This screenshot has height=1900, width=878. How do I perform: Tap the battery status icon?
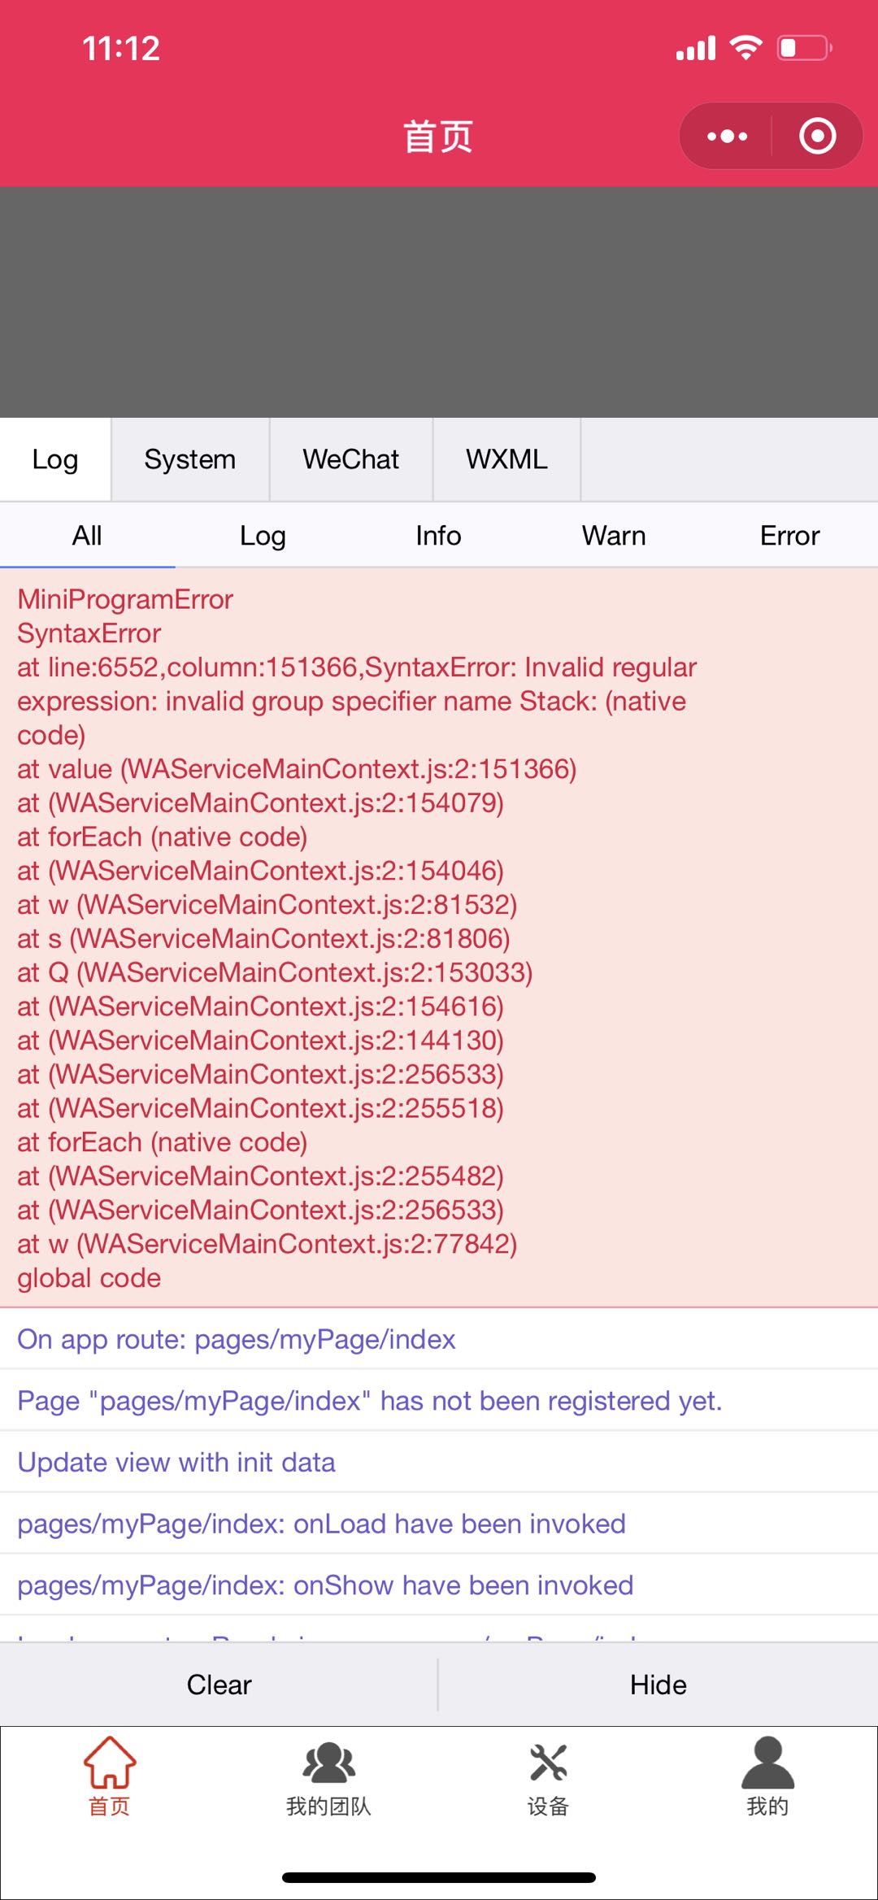[804, 48]
